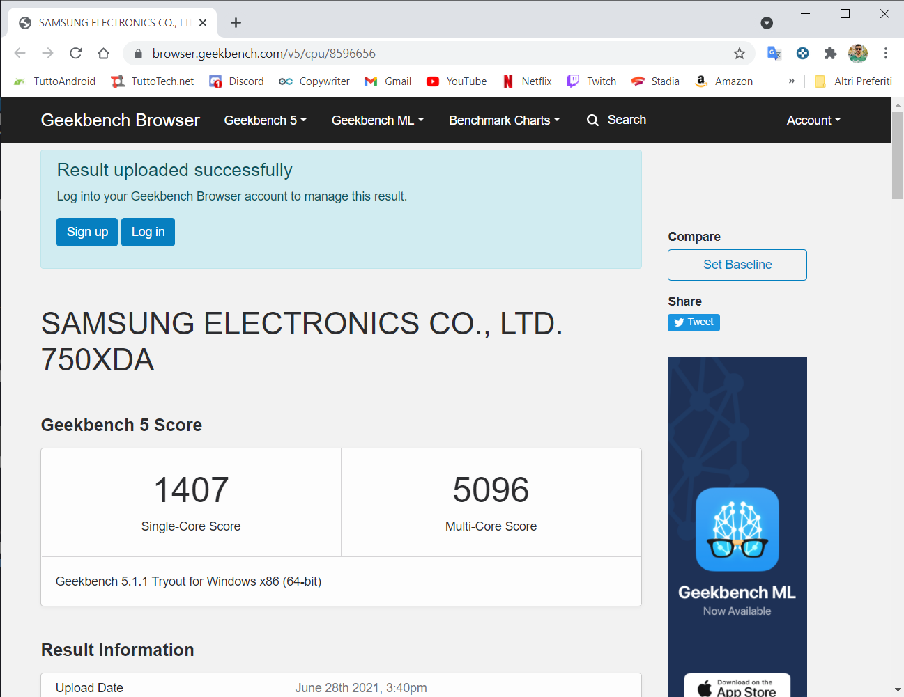Viewport: 904px width, 697px height.
Task: Close the Samsung Electronics tab
Action: [x=203, y=23]
